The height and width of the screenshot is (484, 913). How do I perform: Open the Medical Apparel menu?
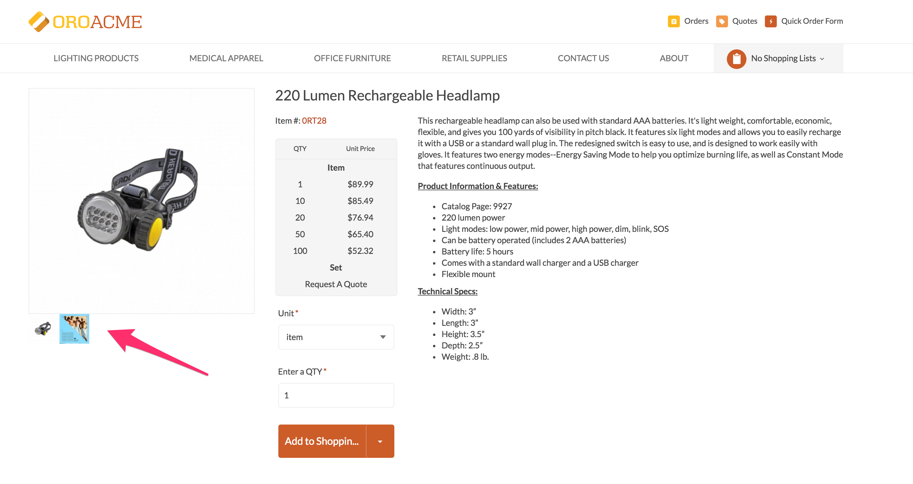click(226, 59)
